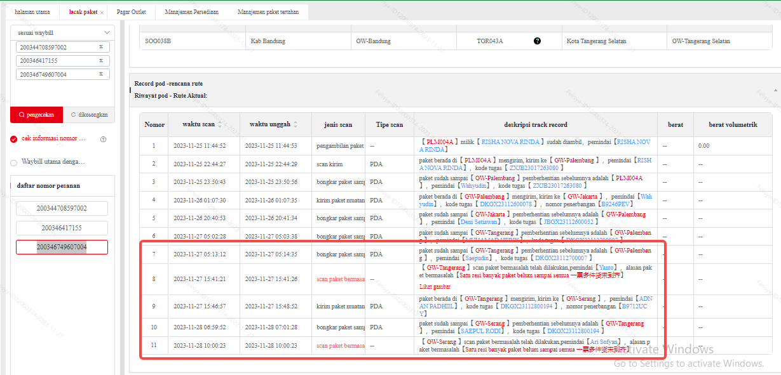
Task: Click the 0.00 volumetric weight value
Action: 703,146
